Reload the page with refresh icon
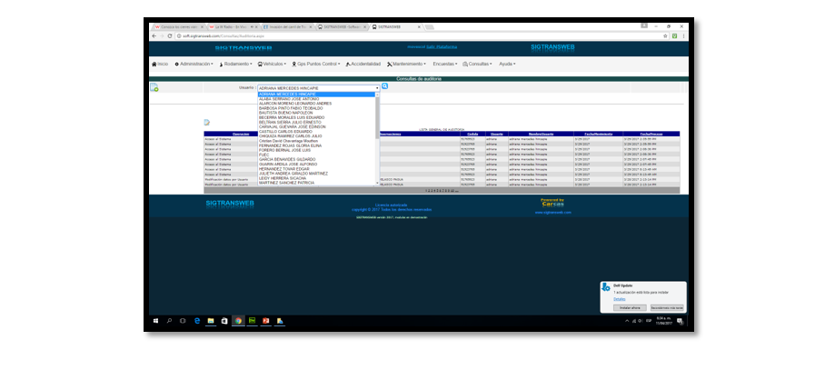825x370 pixels. pos(170,35)
